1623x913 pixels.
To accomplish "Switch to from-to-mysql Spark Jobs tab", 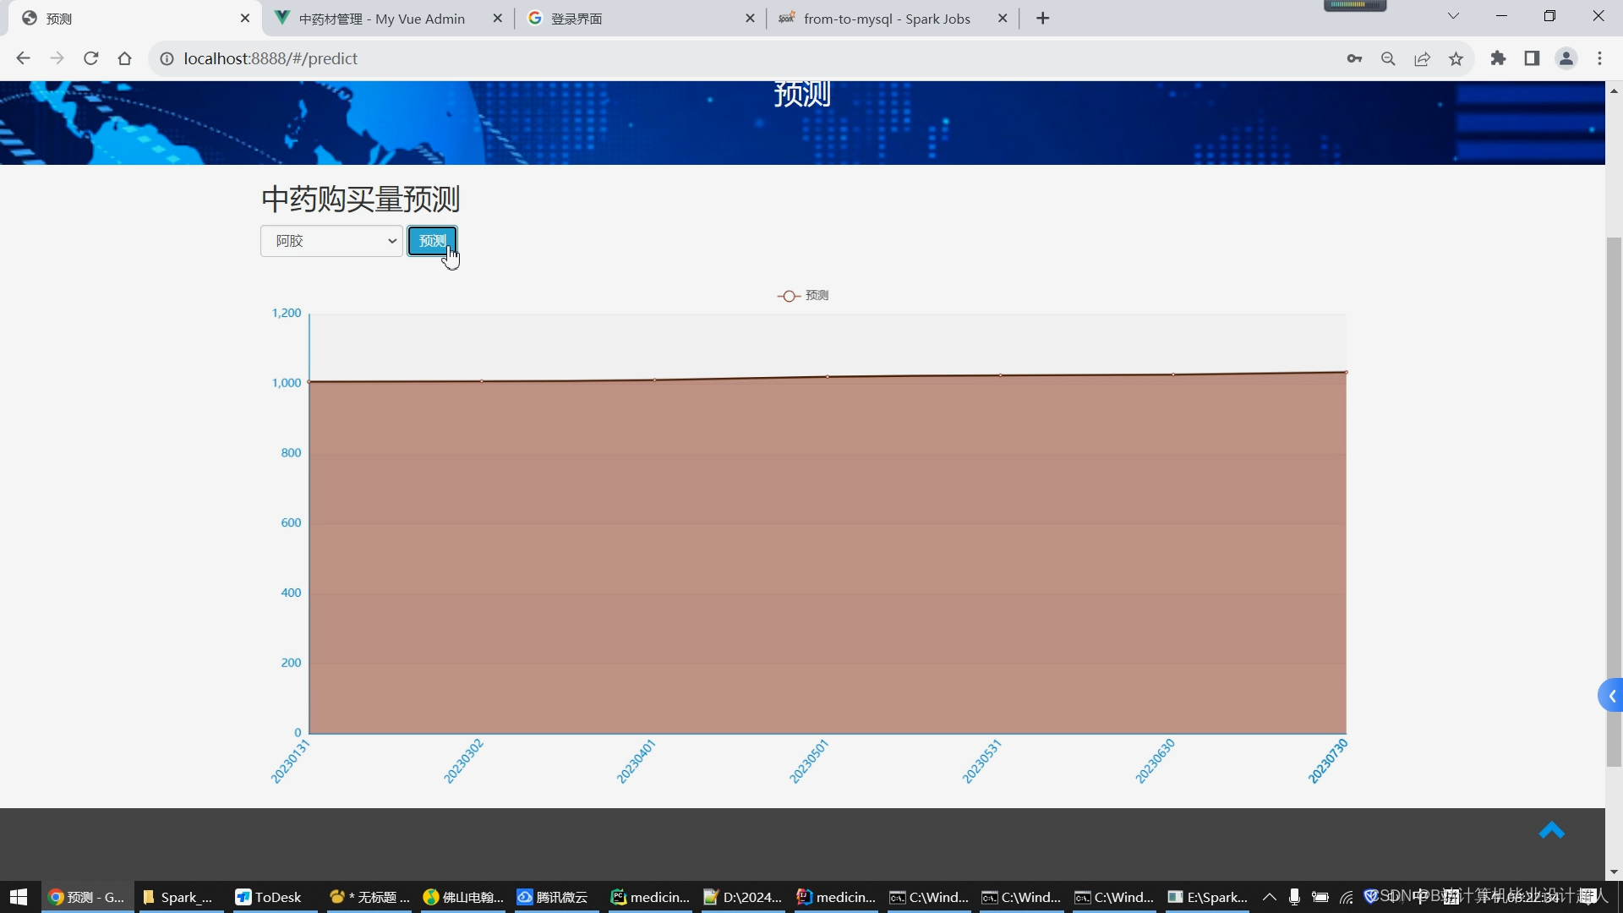I will pos(886,19).
